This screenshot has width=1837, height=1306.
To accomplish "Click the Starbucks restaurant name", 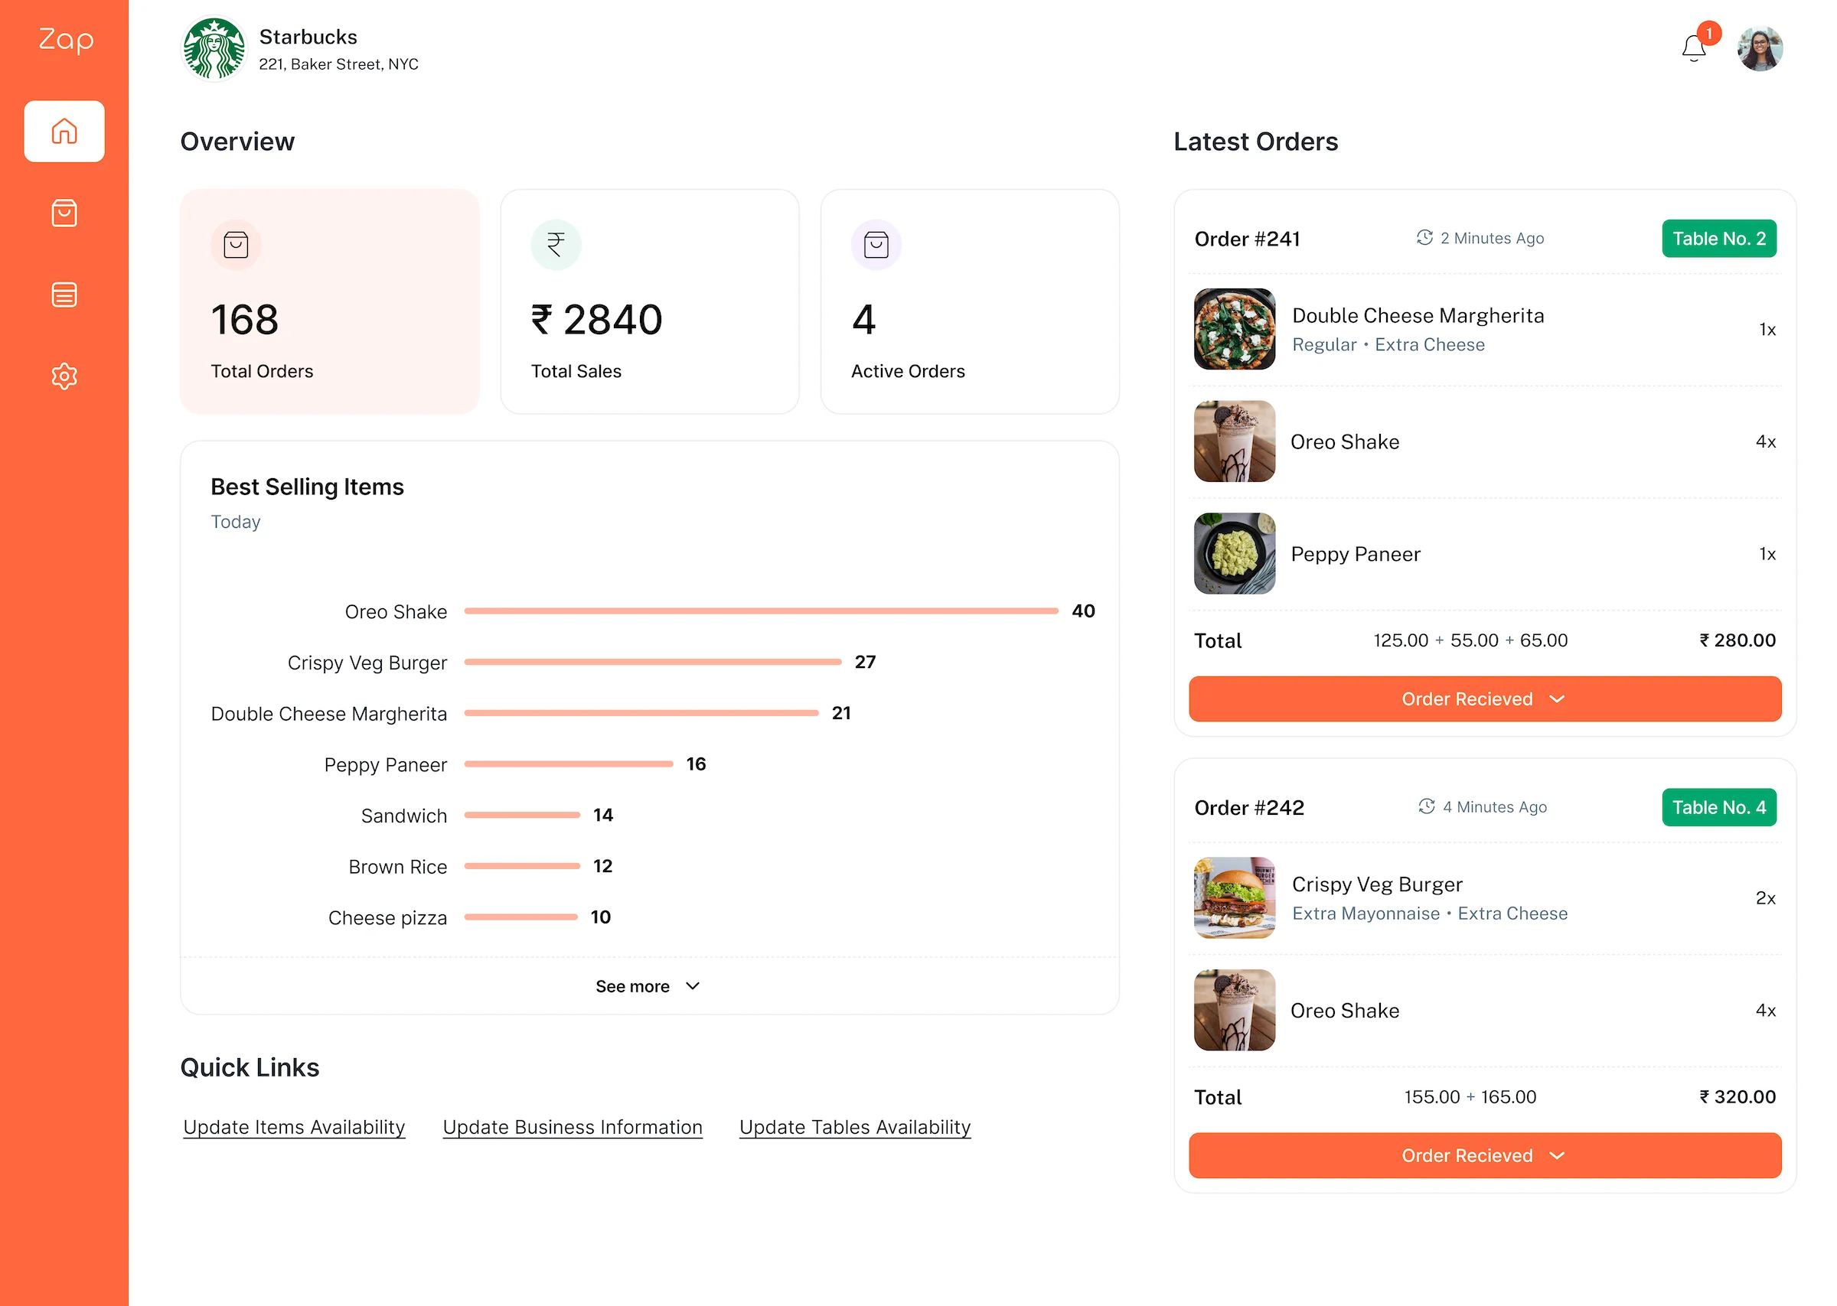I will pos(308,37).
